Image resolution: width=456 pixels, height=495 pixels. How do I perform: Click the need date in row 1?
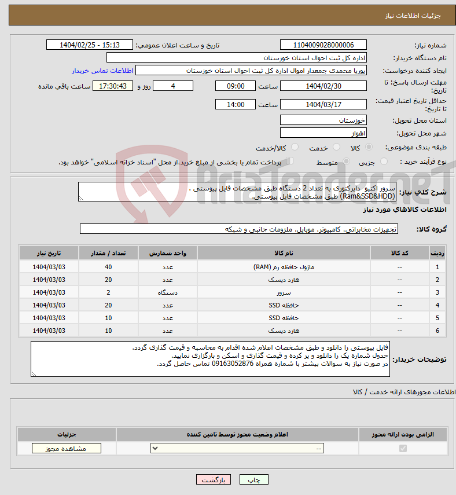(49, 267)
